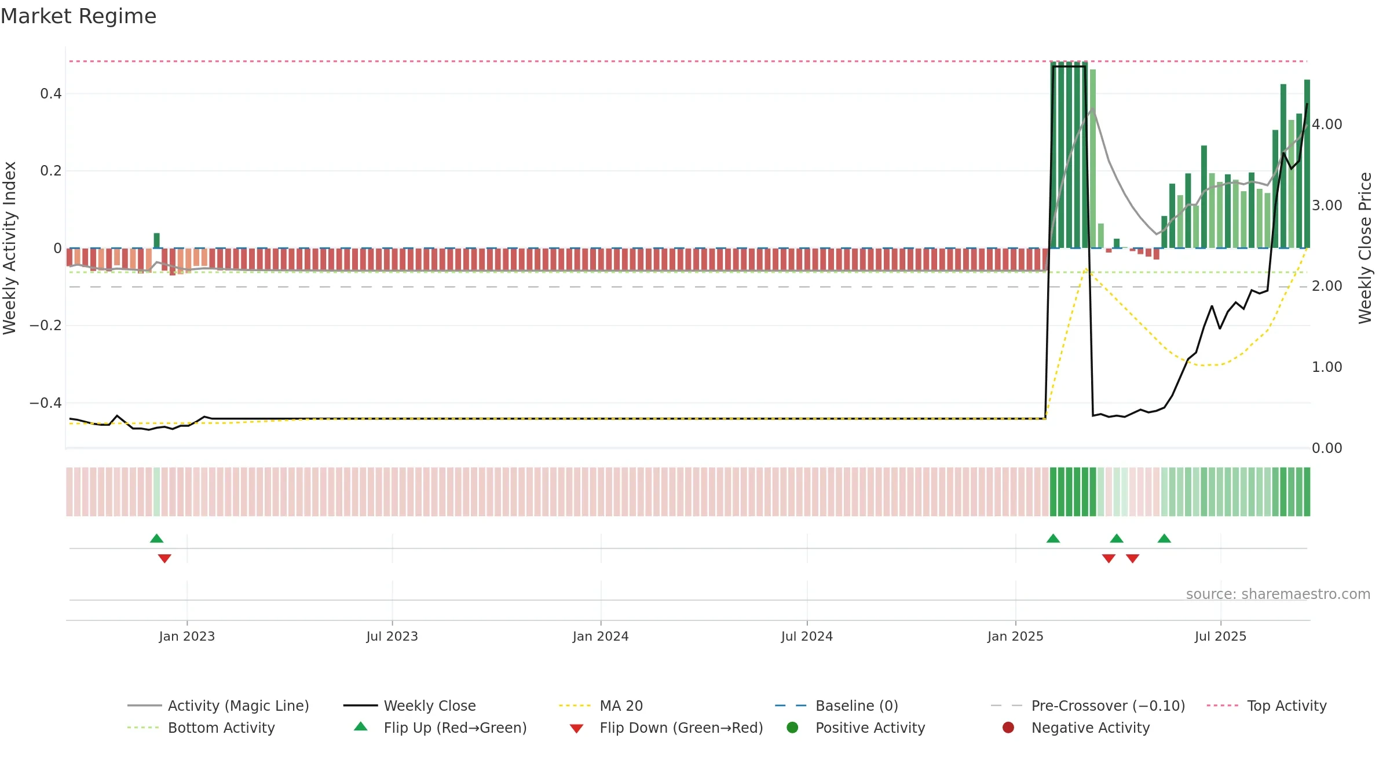This screenshot has height=782, width=1390.
Task: Click the Jan 2025 axis label
Action: [x=1015, y=636]
